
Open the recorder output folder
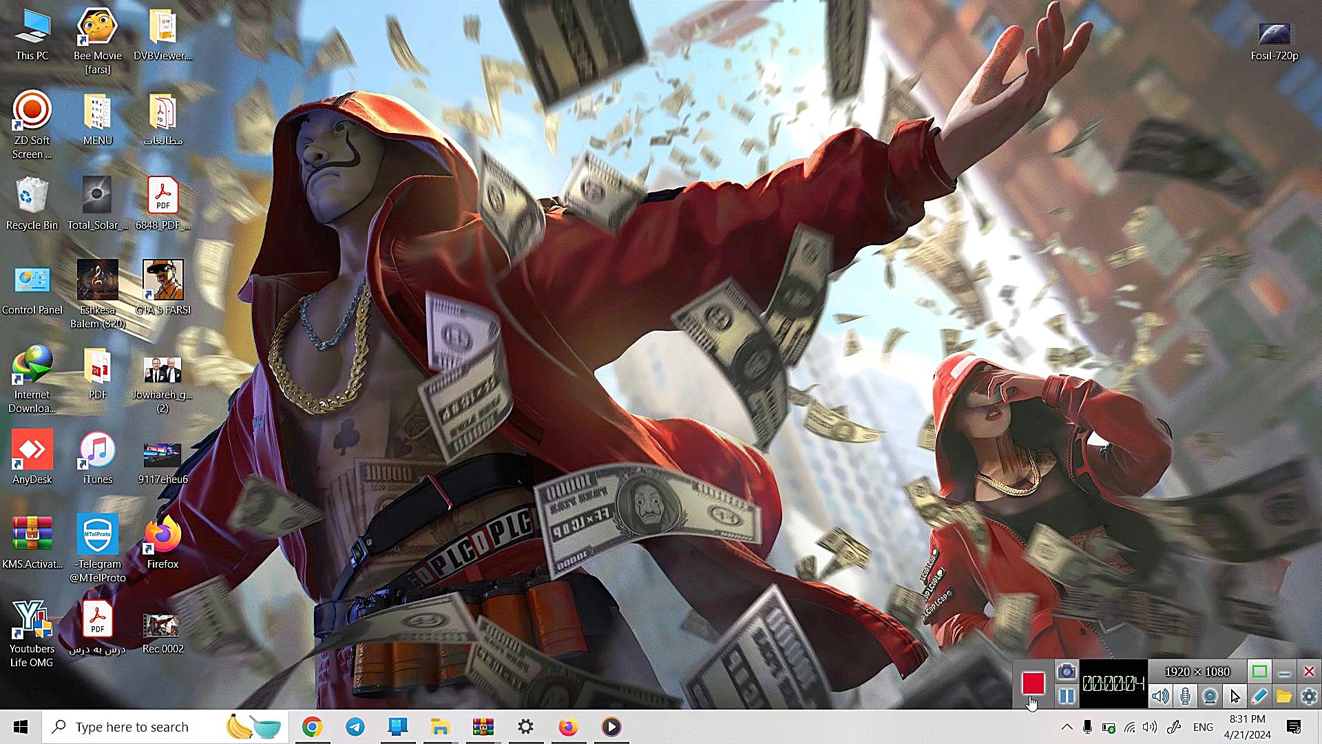[1284, 696]
